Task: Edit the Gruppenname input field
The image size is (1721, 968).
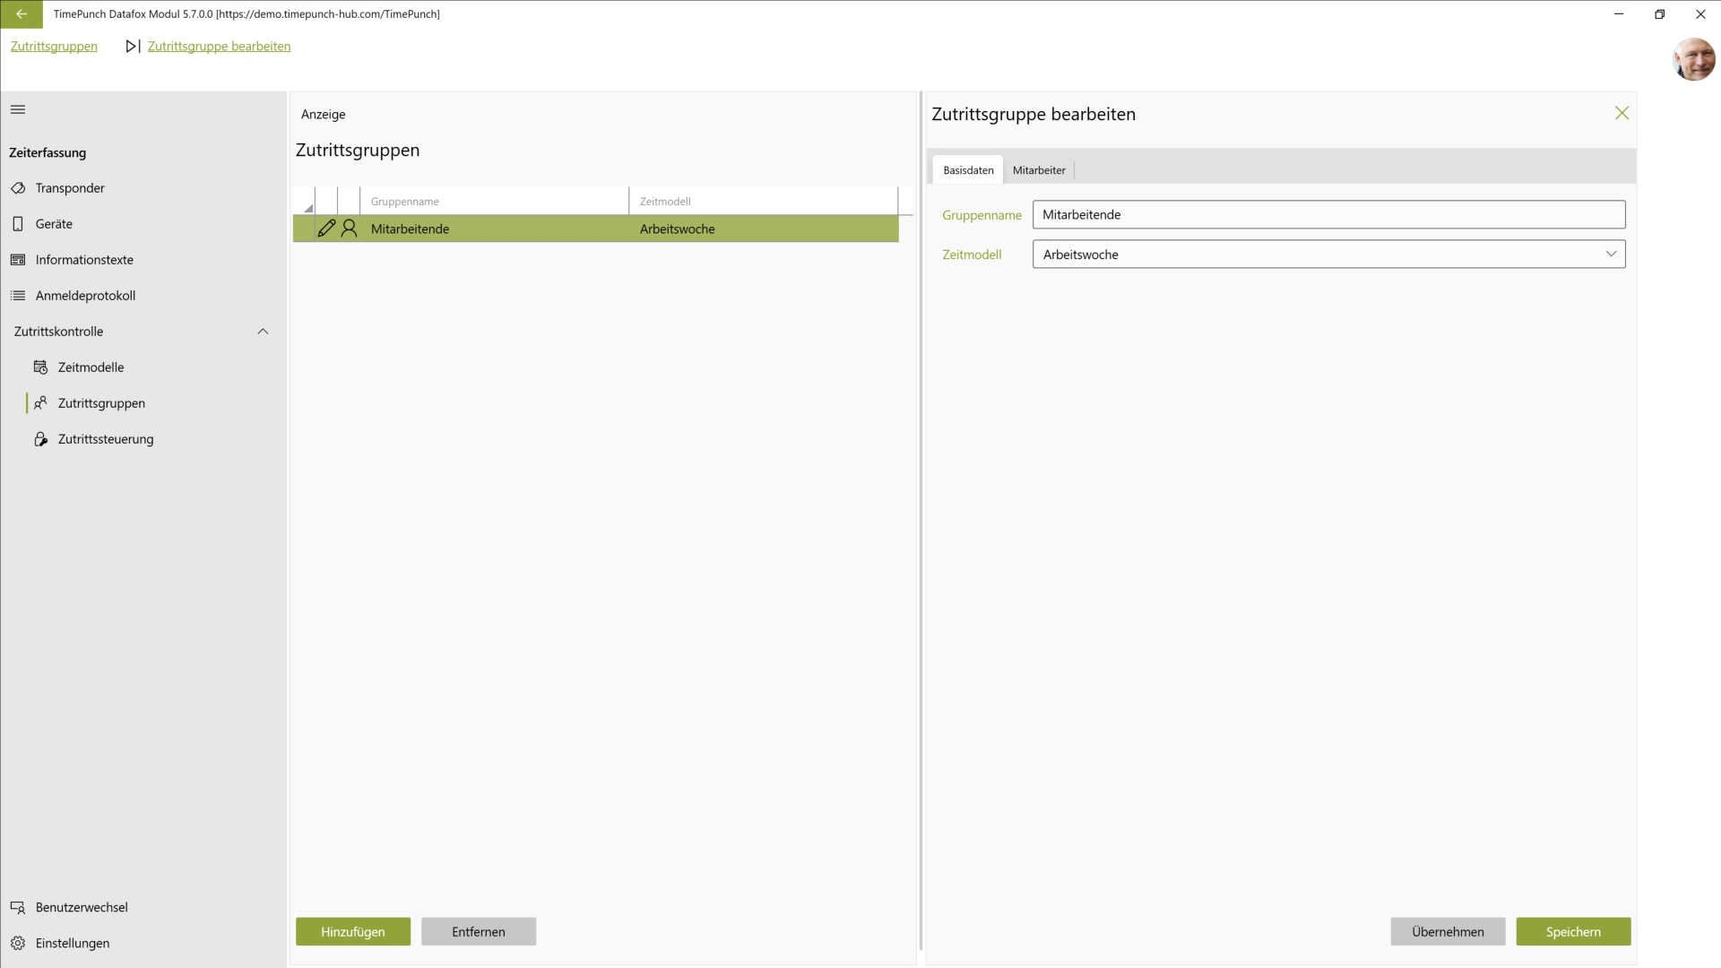Action: [x=1328, y=214]
